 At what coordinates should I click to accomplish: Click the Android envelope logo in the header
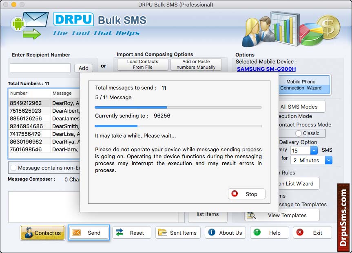29,26
